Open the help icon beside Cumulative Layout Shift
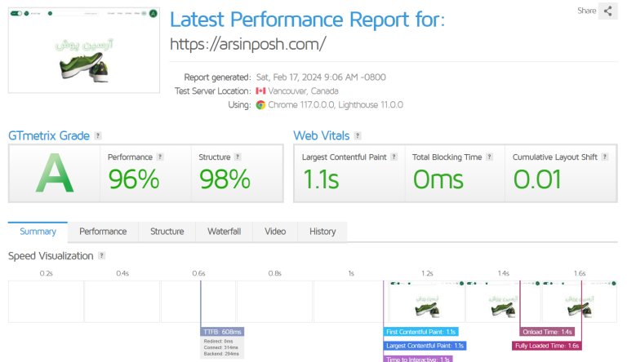The height and width of the screenshot is (362, 627). [x=605, y=157]
